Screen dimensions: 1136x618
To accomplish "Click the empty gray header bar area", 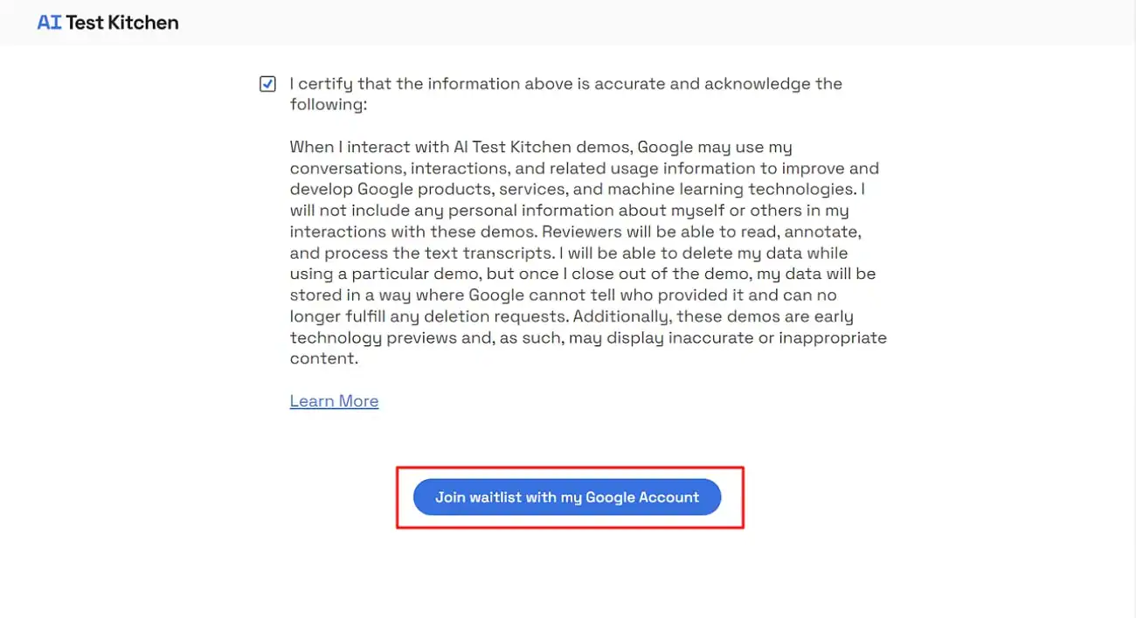I will pos(655,23).
